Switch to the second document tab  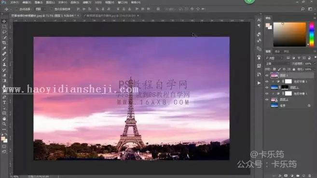click(x=111, y=15)
